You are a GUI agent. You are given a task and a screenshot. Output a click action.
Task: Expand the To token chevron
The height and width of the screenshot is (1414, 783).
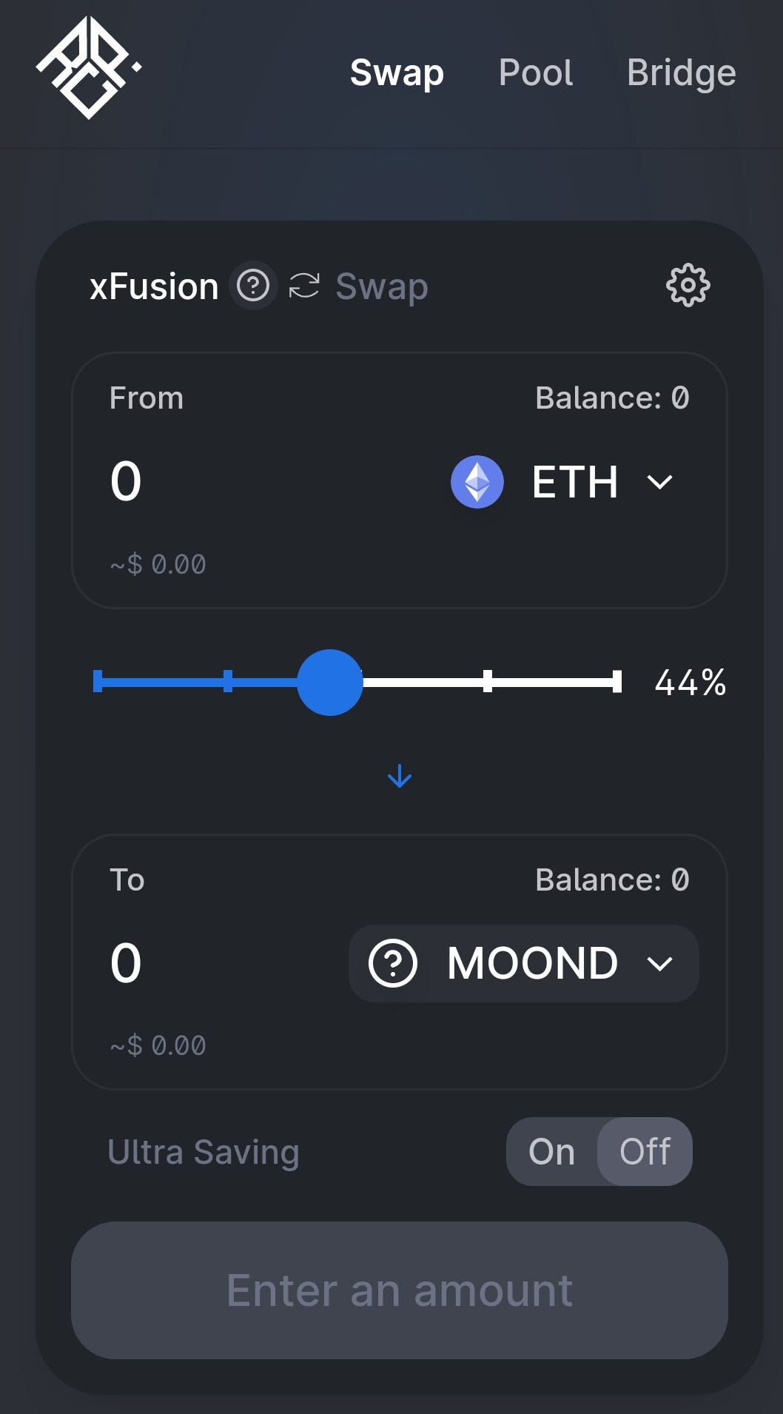(x=659, y=963)
